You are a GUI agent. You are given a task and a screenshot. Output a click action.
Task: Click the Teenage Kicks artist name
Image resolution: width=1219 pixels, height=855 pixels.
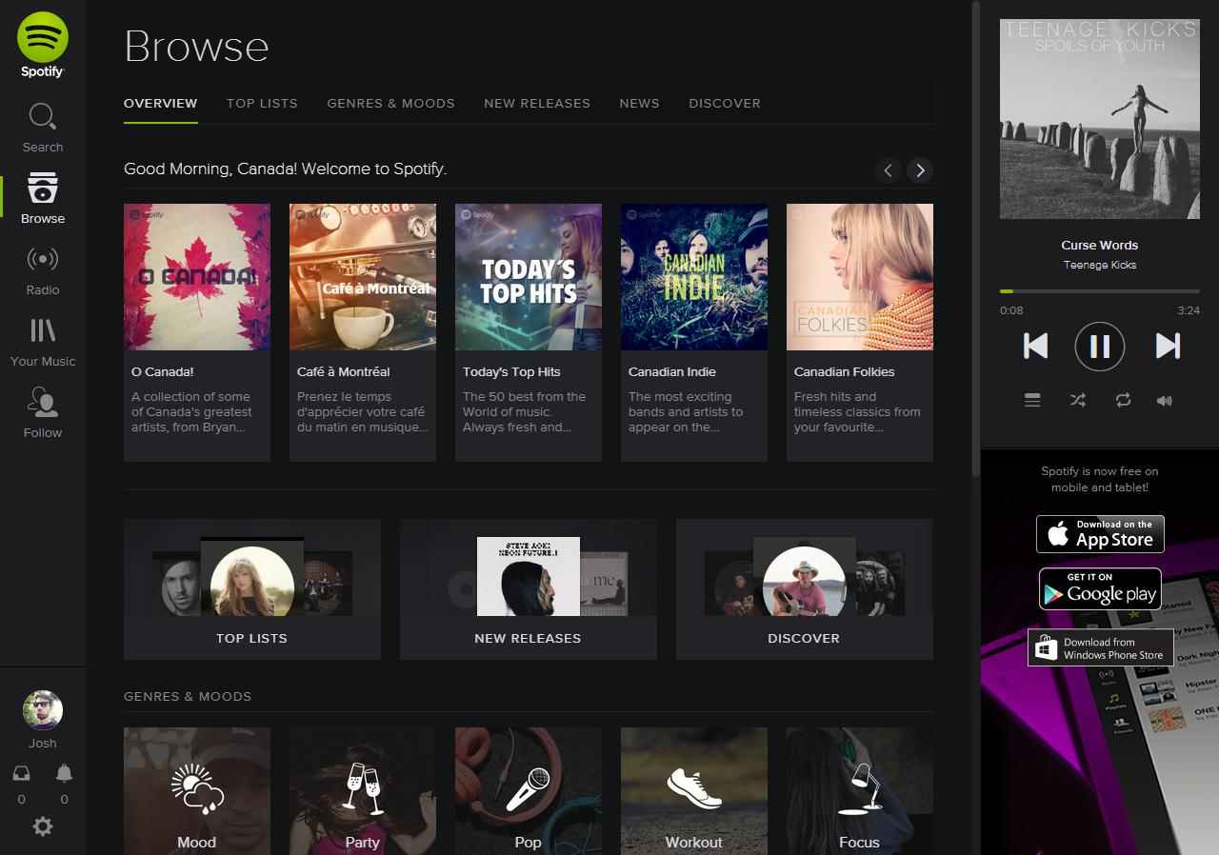pos(1100,265)
